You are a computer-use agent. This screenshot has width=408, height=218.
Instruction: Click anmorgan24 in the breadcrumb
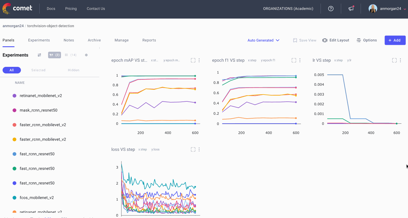(x=13, y=26)
